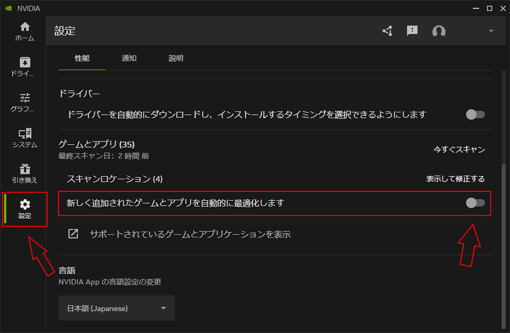Image resolution: width=510 pixels, height=333 pixels.
Task: Click the ゲームとアプリ (35) heading
Action: click(97, 144)
